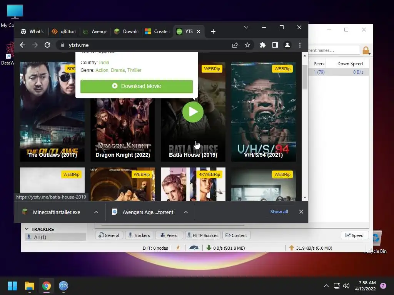Select All (1) trackers filter in qBittorrent
Image resolution: width=394 pixels, height=295 pixels.
click(x=55, y=237)
